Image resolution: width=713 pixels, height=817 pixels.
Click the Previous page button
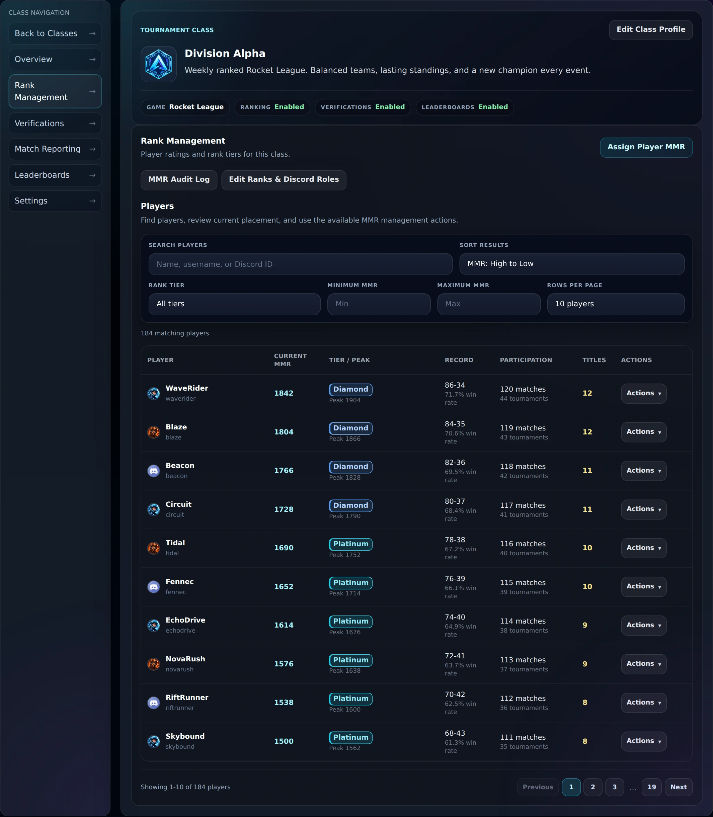538,787
